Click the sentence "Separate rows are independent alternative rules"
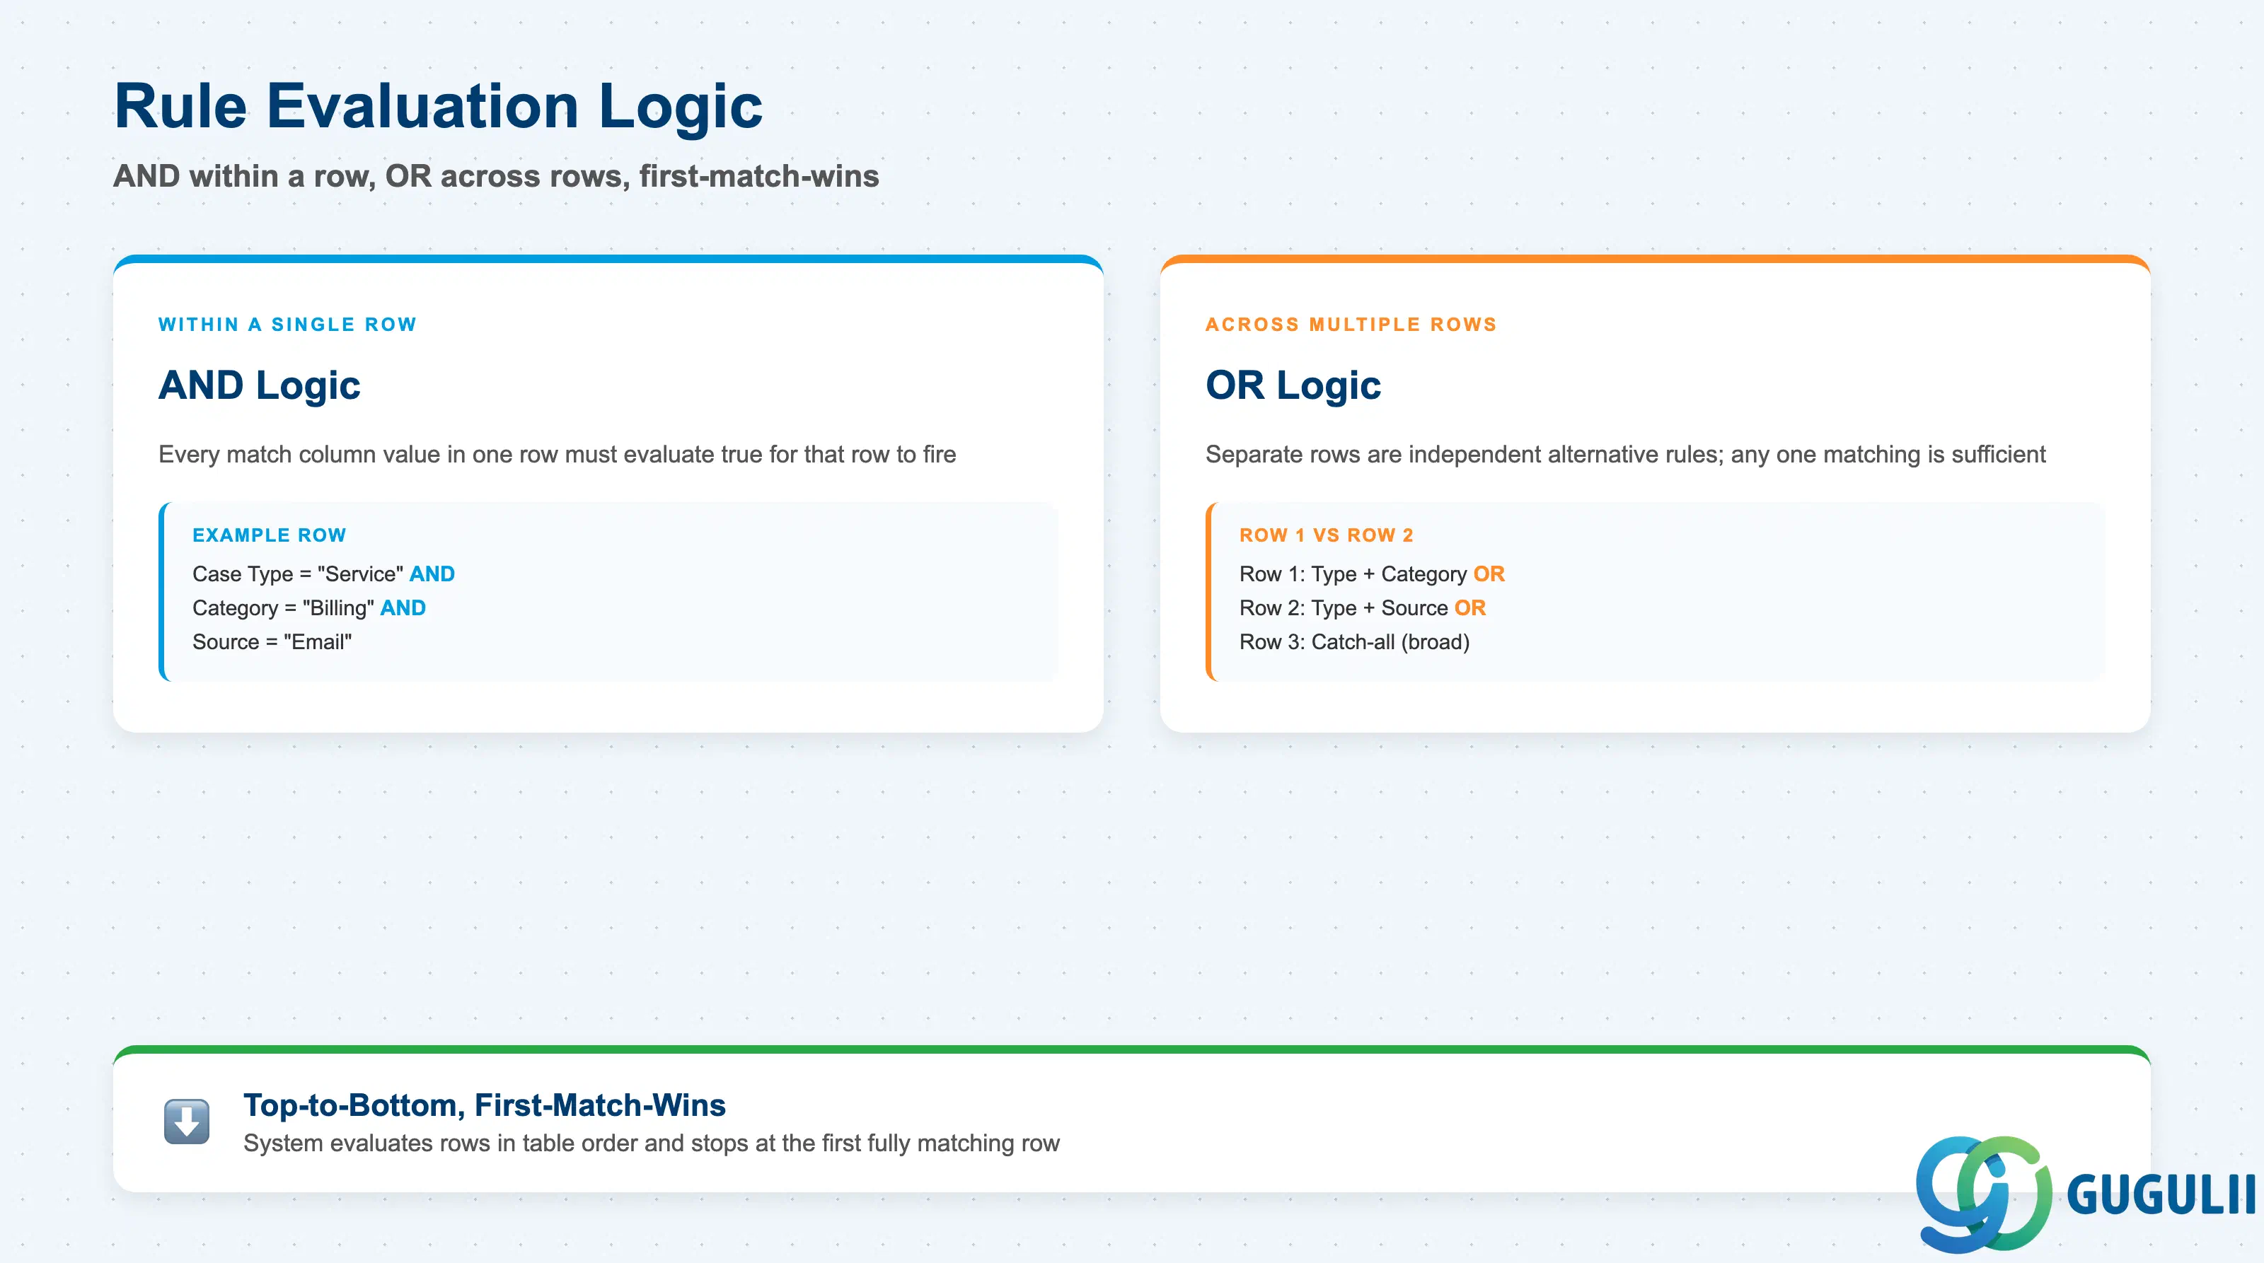Screen dimensions: 2264x1263 [1465, 454]
